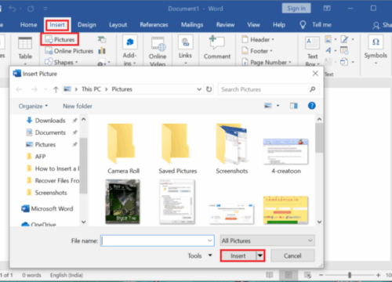The image size is (392, 282).
Task: Click New folder in the dialog
Action: [78, 106]
